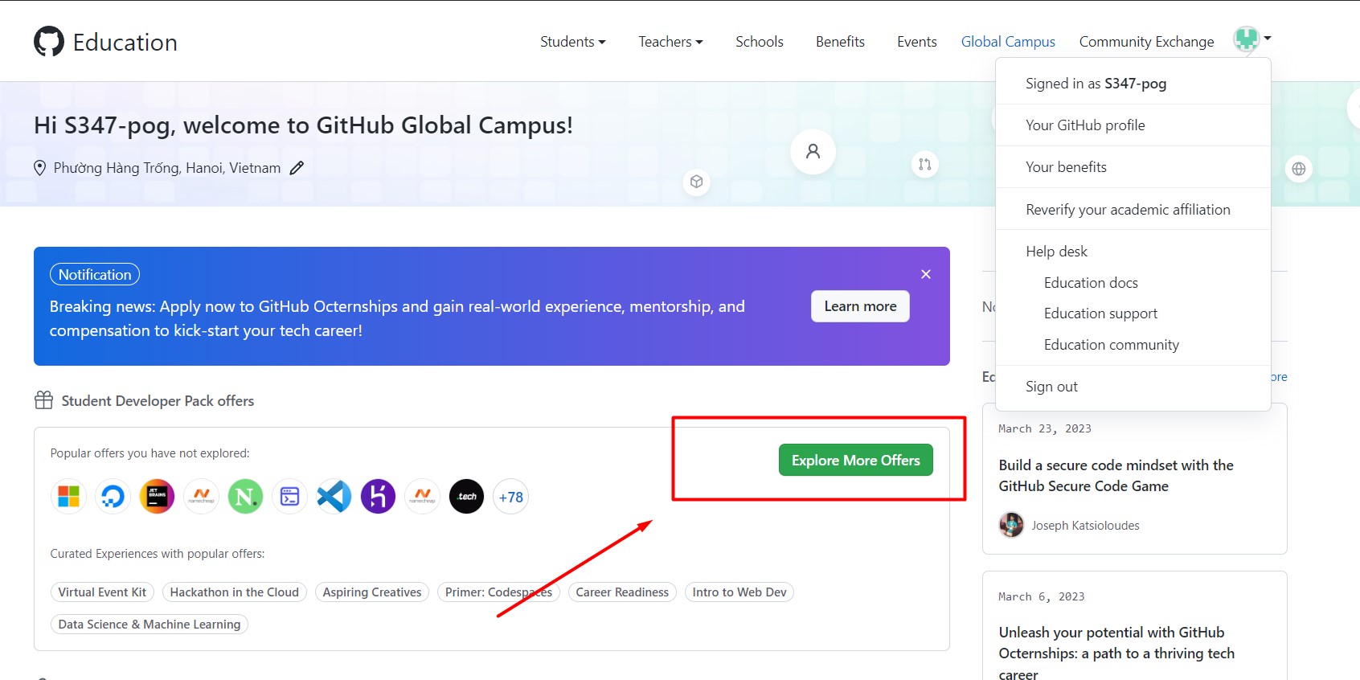The image size is (1360, 680).
Task: Expand the Teachers dropdown menu
Action: (670, 42)
